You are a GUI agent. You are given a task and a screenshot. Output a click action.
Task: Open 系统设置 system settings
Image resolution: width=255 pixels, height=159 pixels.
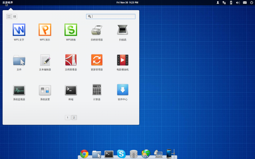click(45, 90)
